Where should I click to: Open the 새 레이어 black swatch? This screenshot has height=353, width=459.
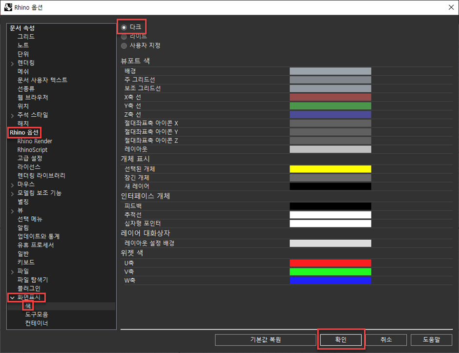pos(330,186)
